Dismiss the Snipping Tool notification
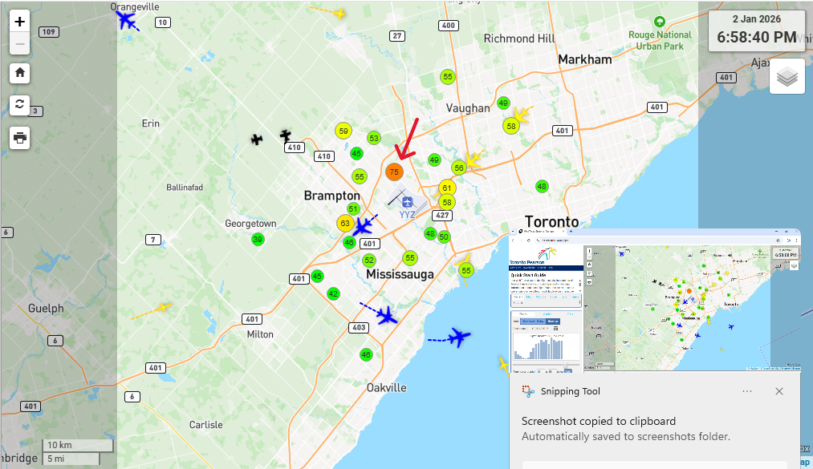This screenshot has width=813, height=469. 779,391
